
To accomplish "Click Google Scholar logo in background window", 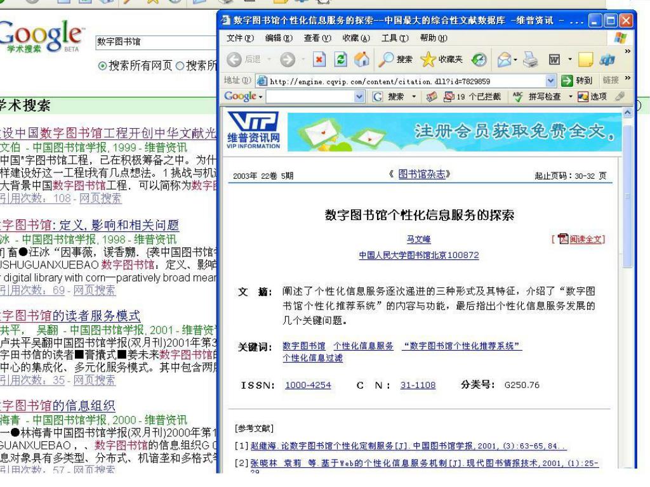I will [x=41, y=36].
